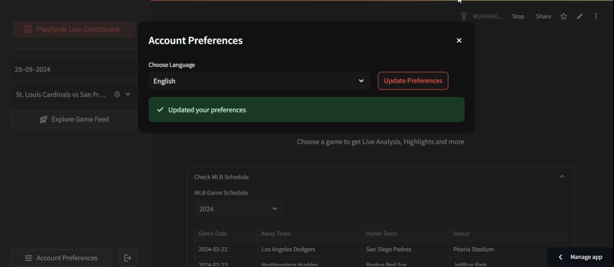The image size is (614, 267).
Task: Open the three-dot app menu
Action: (x=596, y=16)
